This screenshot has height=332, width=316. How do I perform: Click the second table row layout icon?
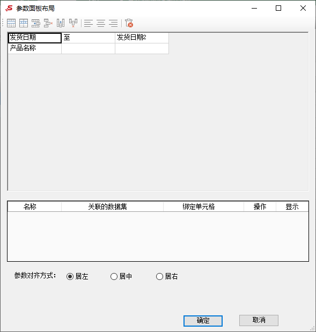24,23
